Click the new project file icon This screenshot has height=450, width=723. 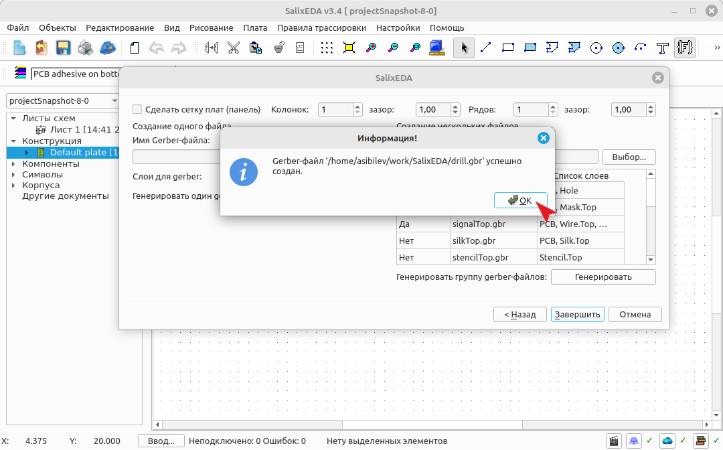[19, 48]
